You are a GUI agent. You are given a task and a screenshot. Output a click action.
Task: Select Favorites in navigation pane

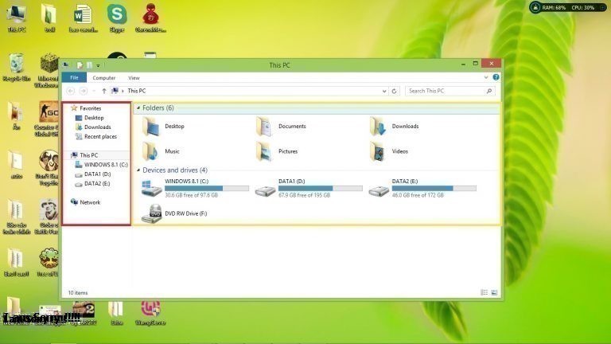[x=91, y=108]
